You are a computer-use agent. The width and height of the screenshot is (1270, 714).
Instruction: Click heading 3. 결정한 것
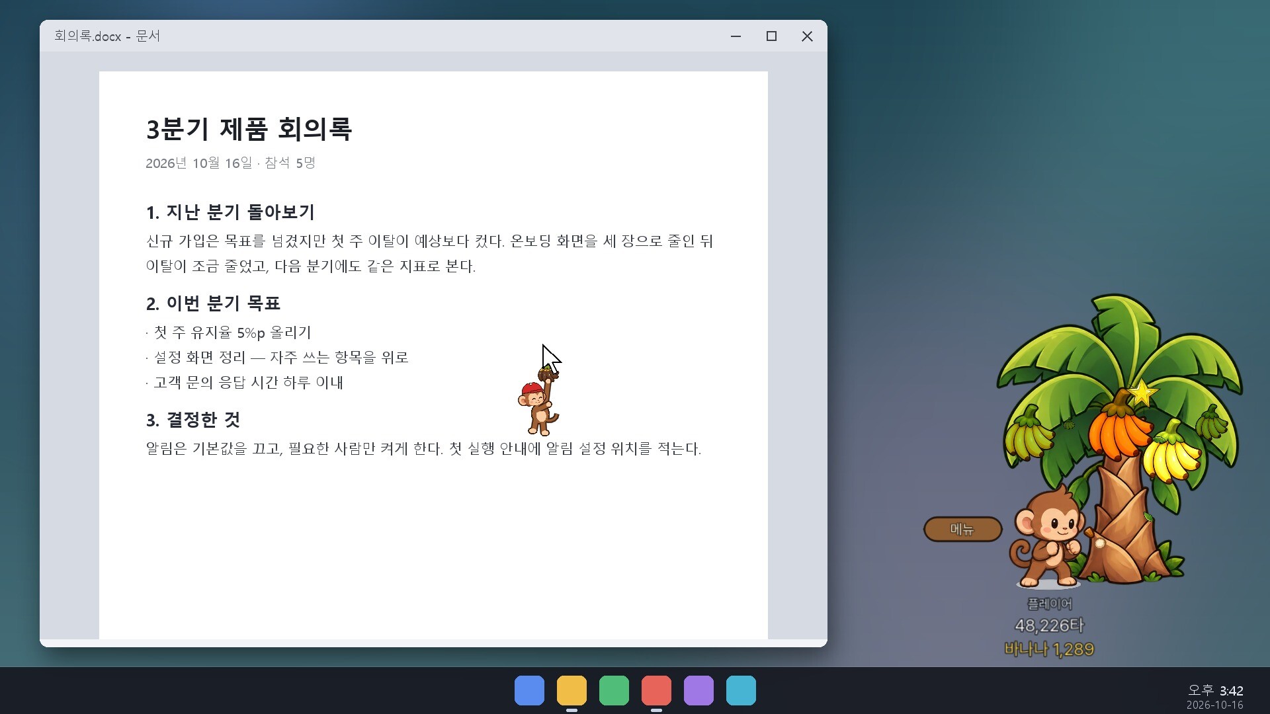[192, 420]
